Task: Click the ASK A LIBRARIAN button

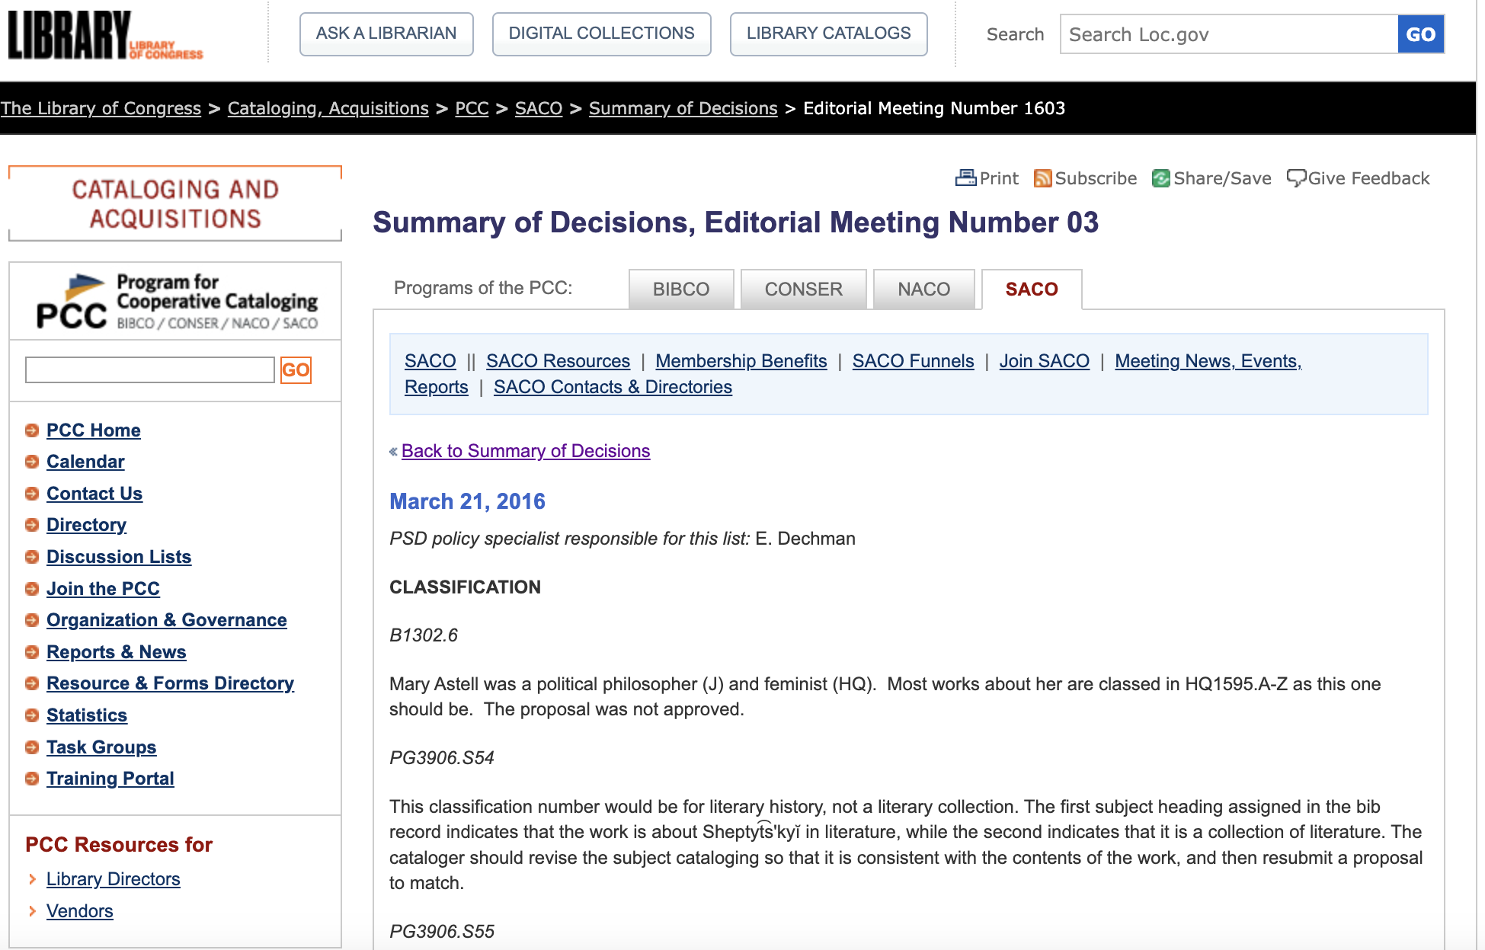Action: (x=386, y=34)
